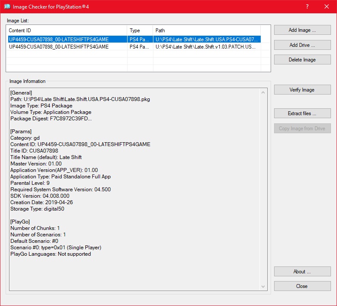Click the SDK Version: 04.008.000 line
This screenshot has height=306, width=337.
click(40, 196)
